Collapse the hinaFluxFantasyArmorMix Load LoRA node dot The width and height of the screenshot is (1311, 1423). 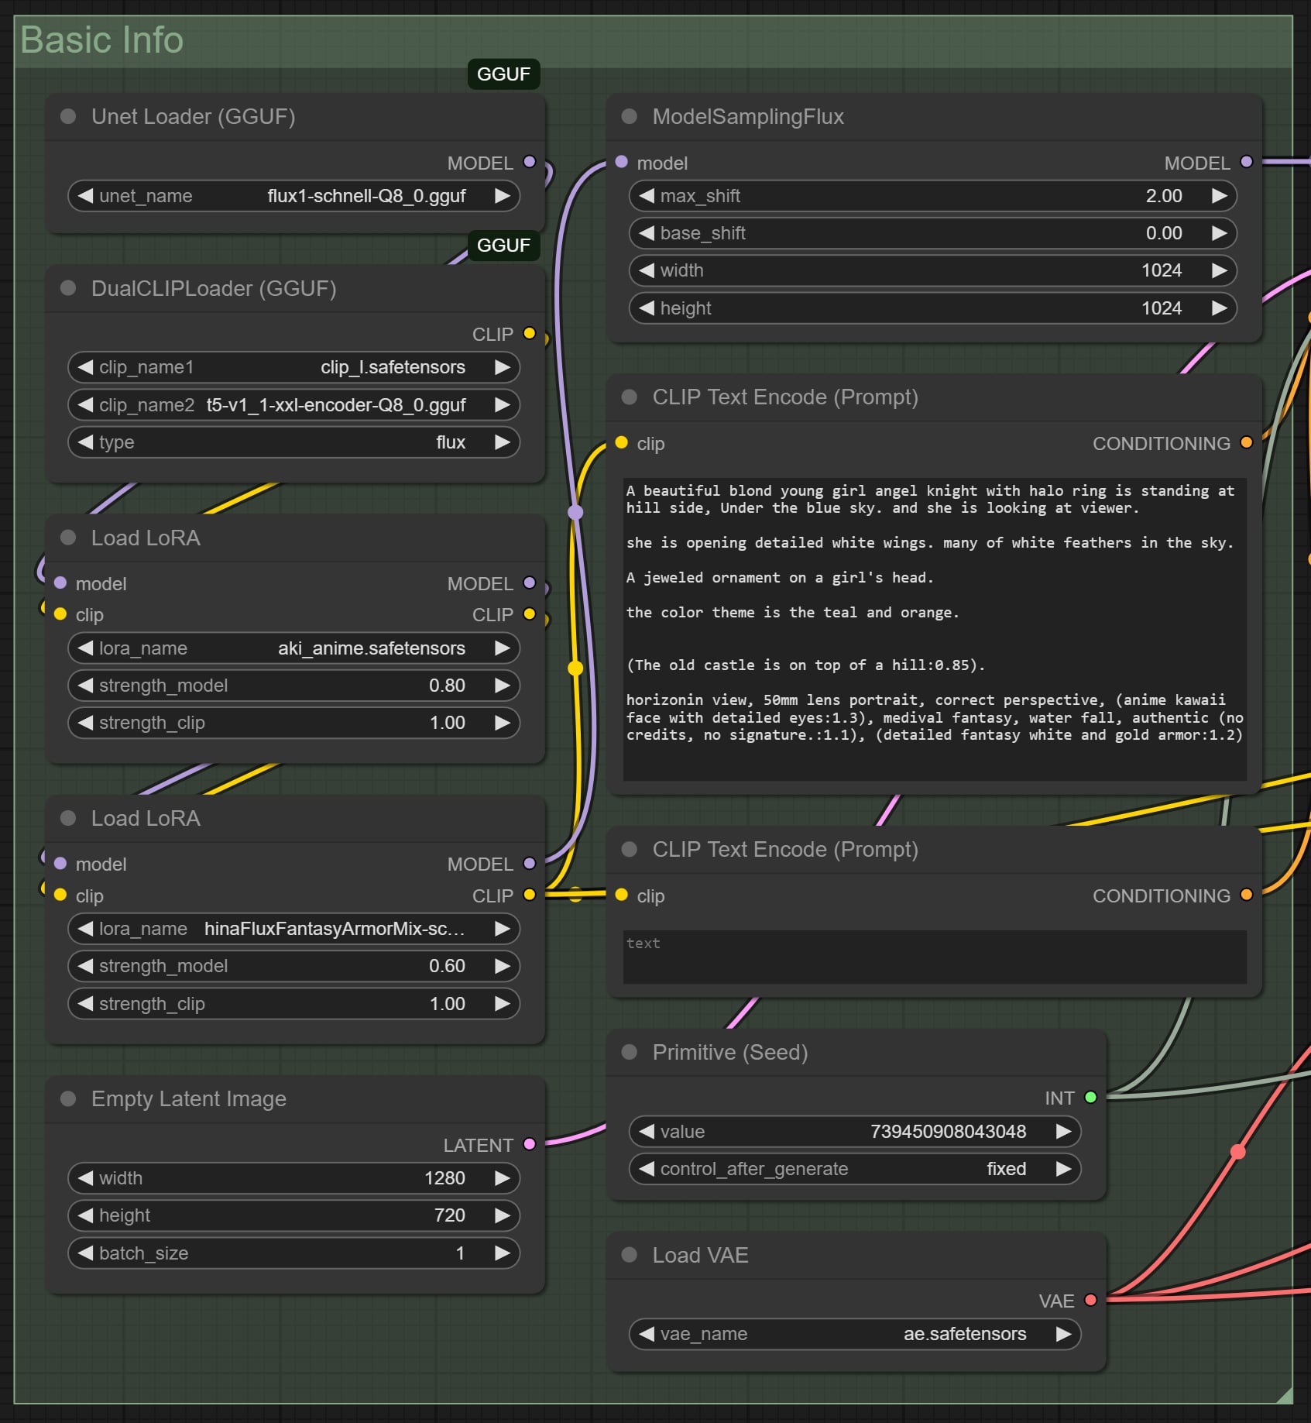click(x=68, y=818)
